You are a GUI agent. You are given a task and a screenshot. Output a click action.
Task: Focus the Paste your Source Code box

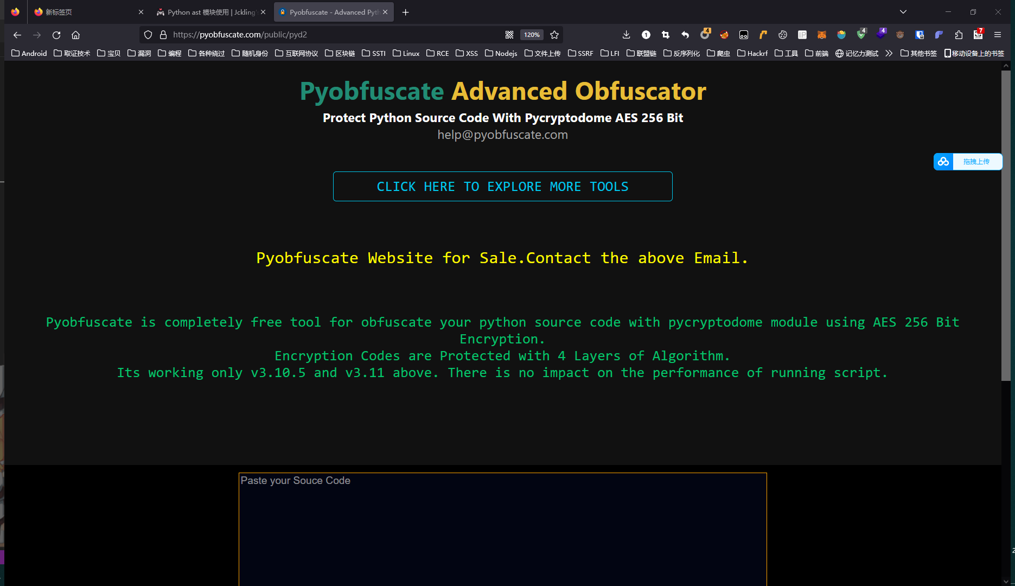[x=502, y=529]
